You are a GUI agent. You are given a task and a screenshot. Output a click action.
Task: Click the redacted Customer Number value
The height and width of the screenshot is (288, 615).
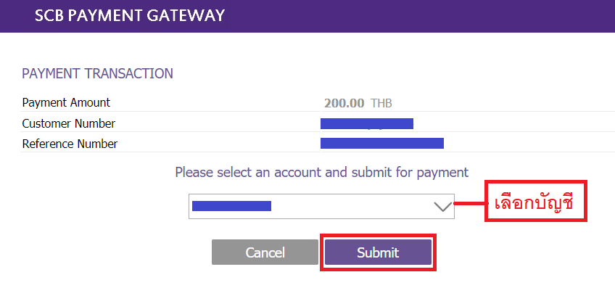[367, 123]
